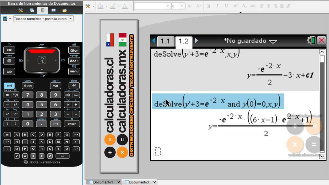Go to next page with right arrow
Screen dimensions: 329x185
pos(196,41)
